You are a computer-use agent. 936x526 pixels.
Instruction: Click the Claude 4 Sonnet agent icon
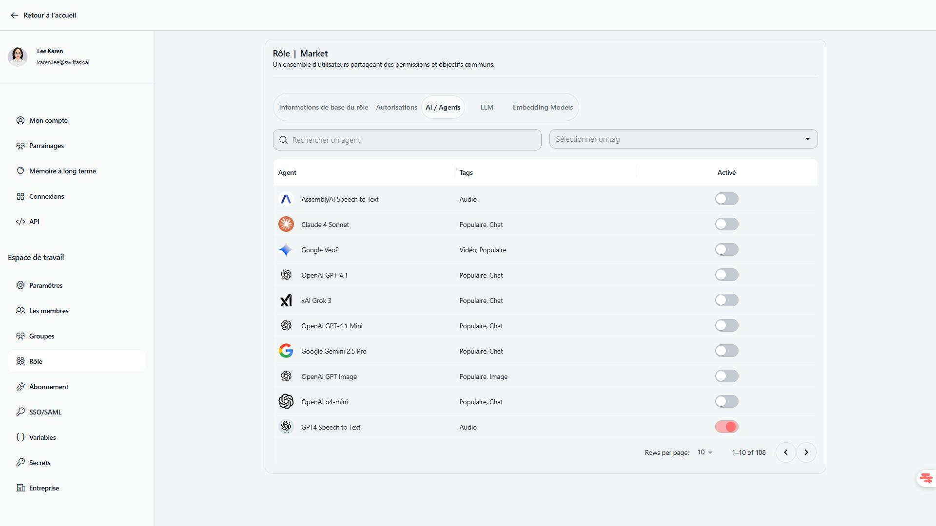point(286,224)
